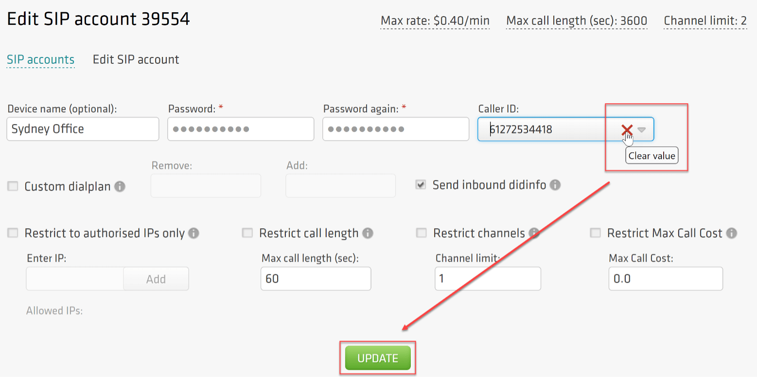Image resolution: width=757 pixels, height=377 pixels.
Task: Uncheck Send inbound didinfo
Action: click(421, 185)
